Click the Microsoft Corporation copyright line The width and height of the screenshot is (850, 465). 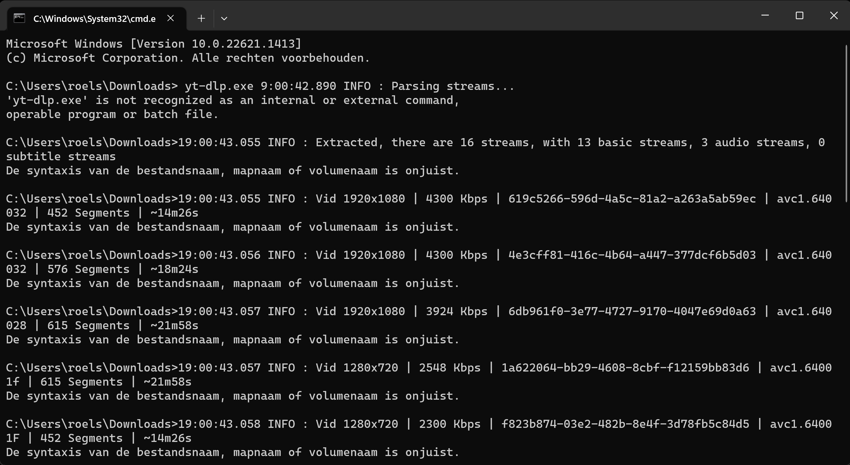tap(188, 58)
